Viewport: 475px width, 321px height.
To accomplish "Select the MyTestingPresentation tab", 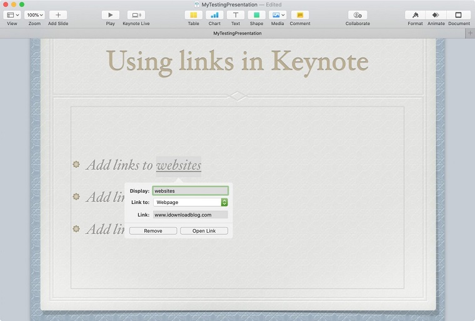I will (x=237, y=33).
